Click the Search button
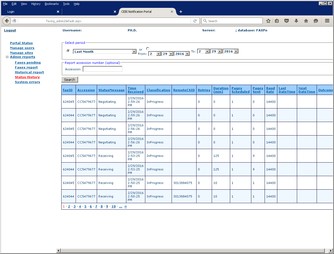This screenshot has height=254, width=334. 70,80
